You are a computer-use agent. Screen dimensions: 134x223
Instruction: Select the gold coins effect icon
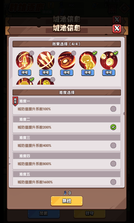(x=109, y=60)
